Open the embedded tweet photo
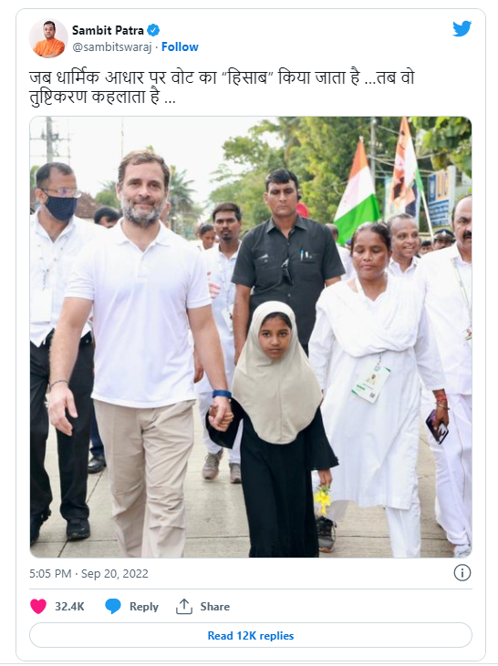 click(x=251, y=337)
